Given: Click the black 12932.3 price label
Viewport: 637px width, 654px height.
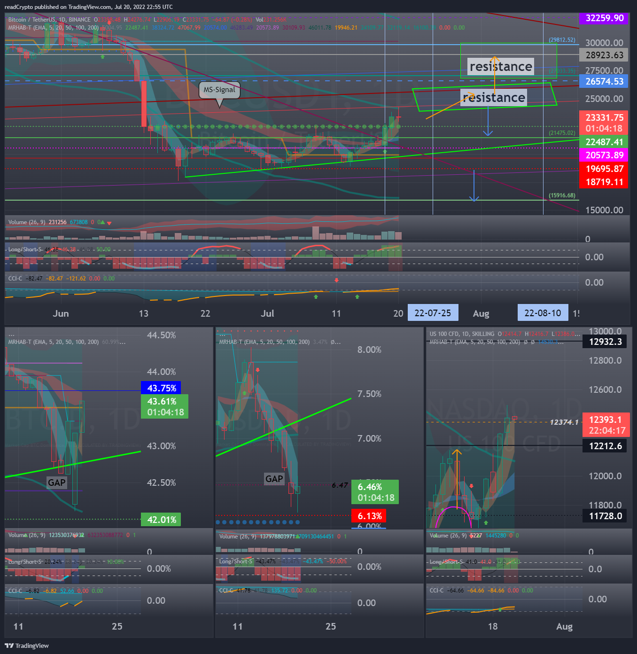Looking at the screenshot, I should pos(605,342).
